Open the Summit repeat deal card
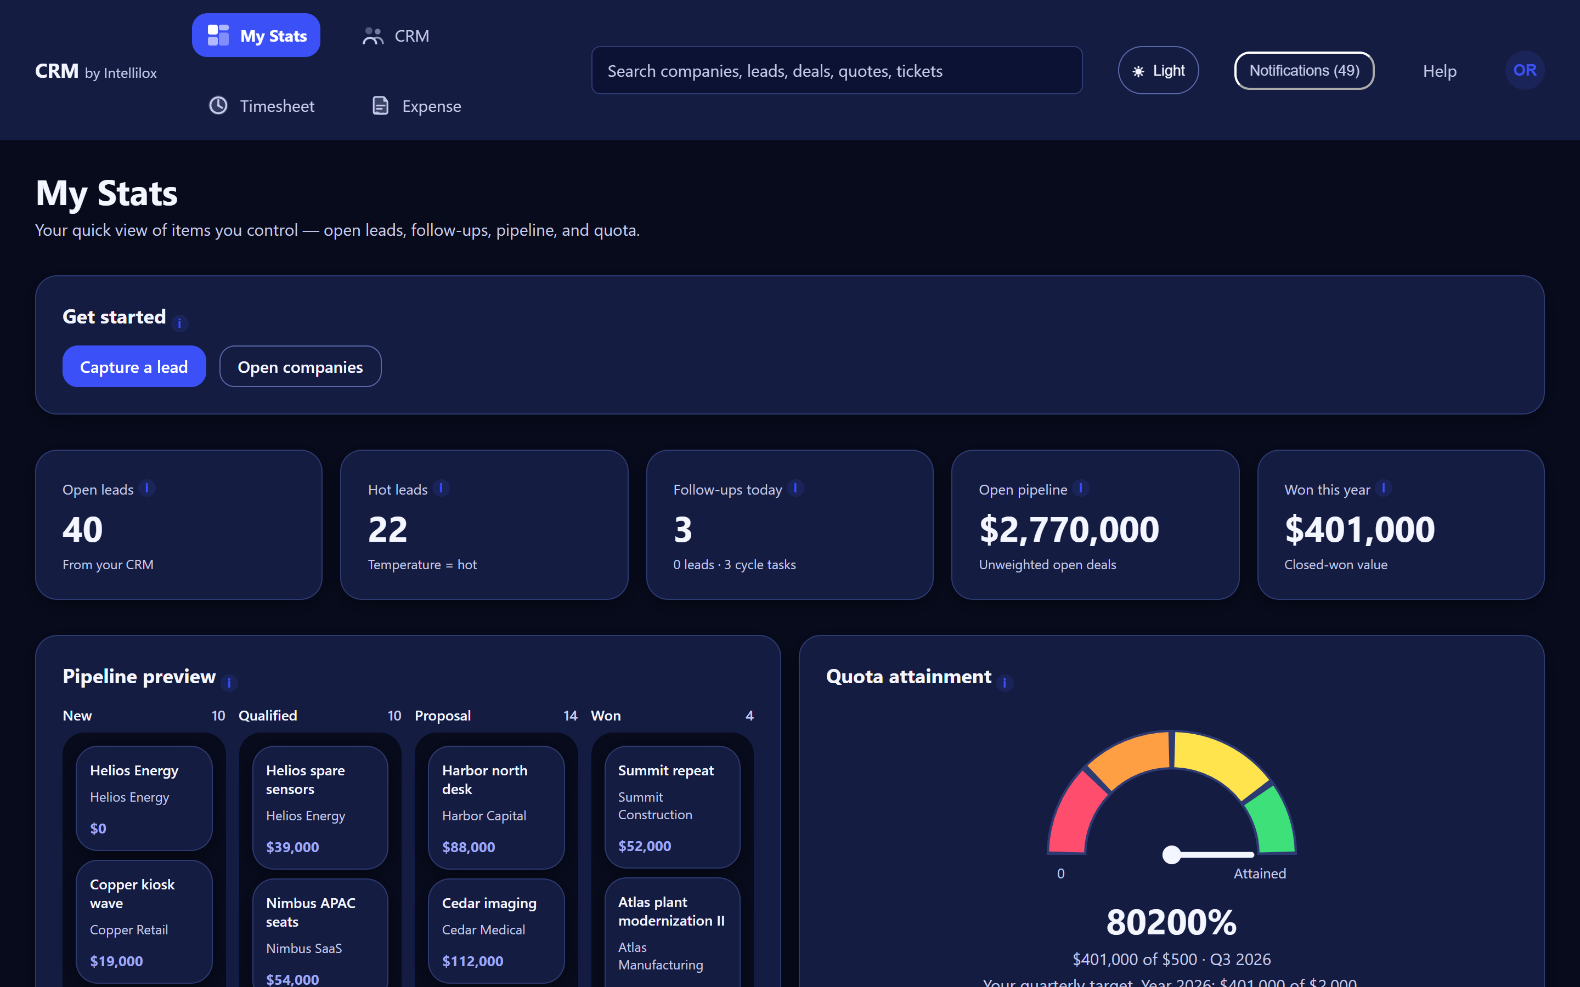Viewport: 1580px width, 987px height. [673, 807]
